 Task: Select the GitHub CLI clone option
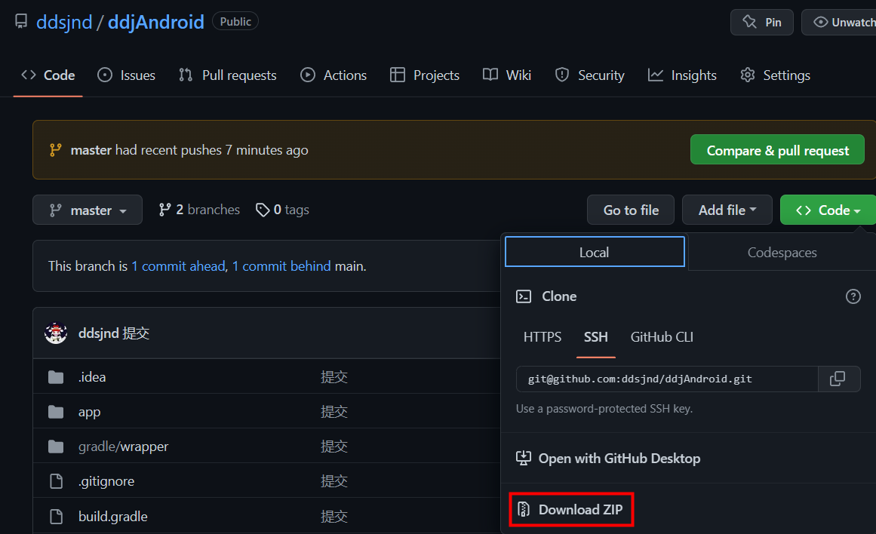pos(662,337)
